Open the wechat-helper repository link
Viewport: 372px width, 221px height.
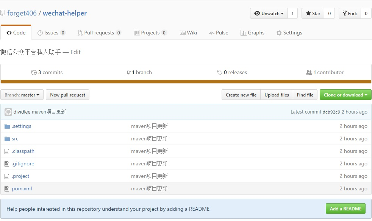(x=65, y=13)
